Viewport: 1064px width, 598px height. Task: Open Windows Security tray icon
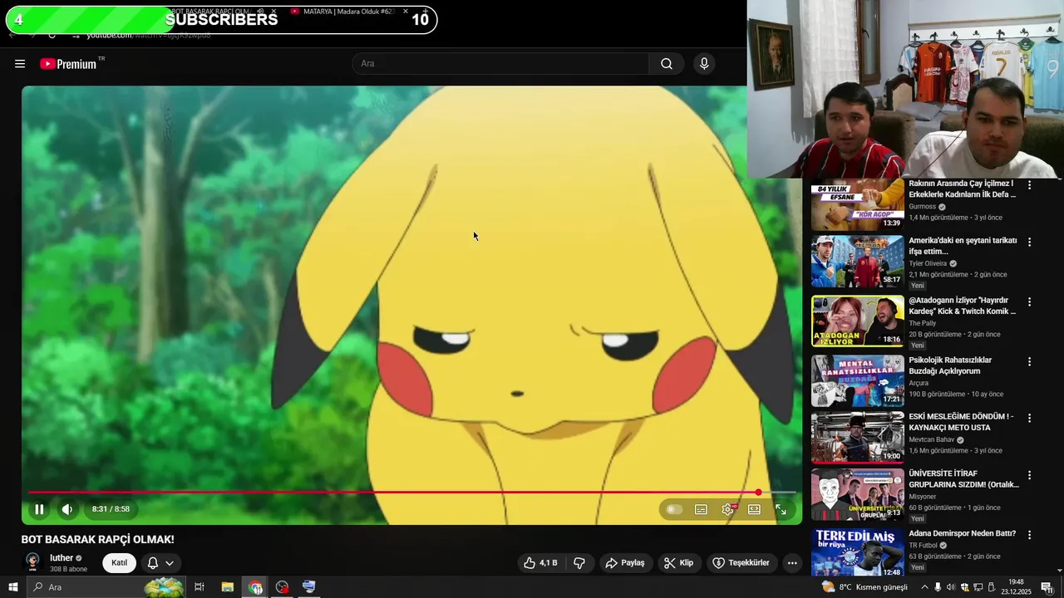pos(965,587)
